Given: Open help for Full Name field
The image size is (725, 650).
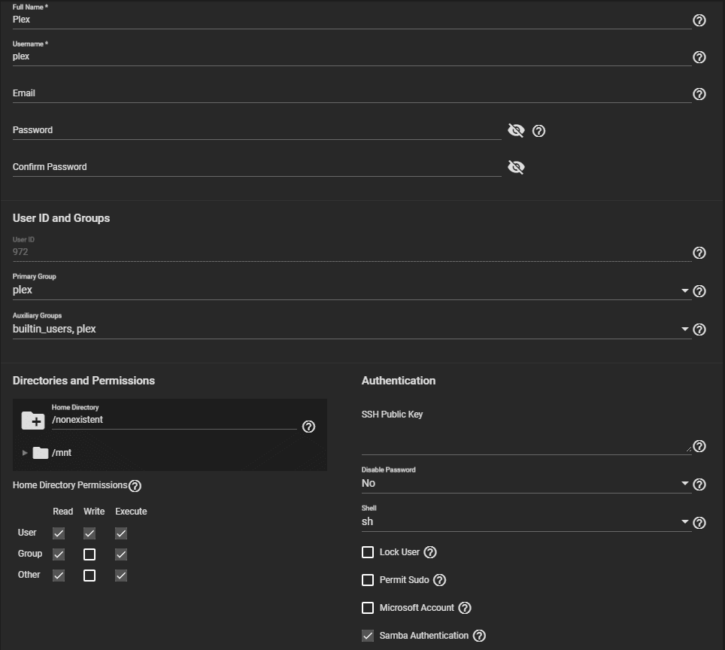Looking at the screenshot, I should [x=699, y=20].
